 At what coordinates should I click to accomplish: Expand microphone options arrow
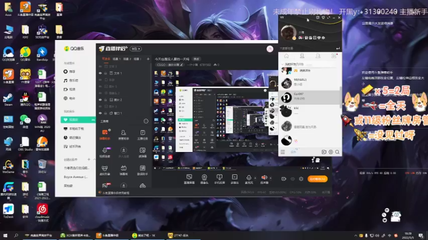pyautogui.click(x=255, y=178)
